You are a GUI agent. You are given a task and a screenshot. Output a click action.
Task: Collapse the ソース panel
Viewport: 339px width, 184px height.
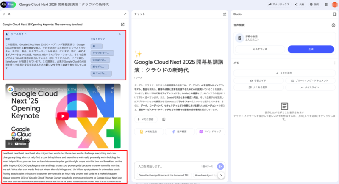[x=125, y=14]
